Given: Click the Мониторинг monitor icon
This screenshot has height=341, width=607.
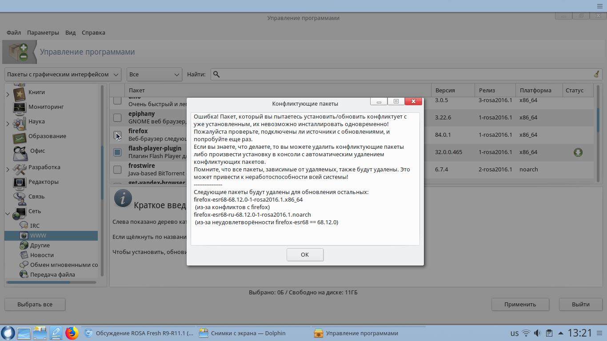Looking at the screenshot, I should (19, 107).
